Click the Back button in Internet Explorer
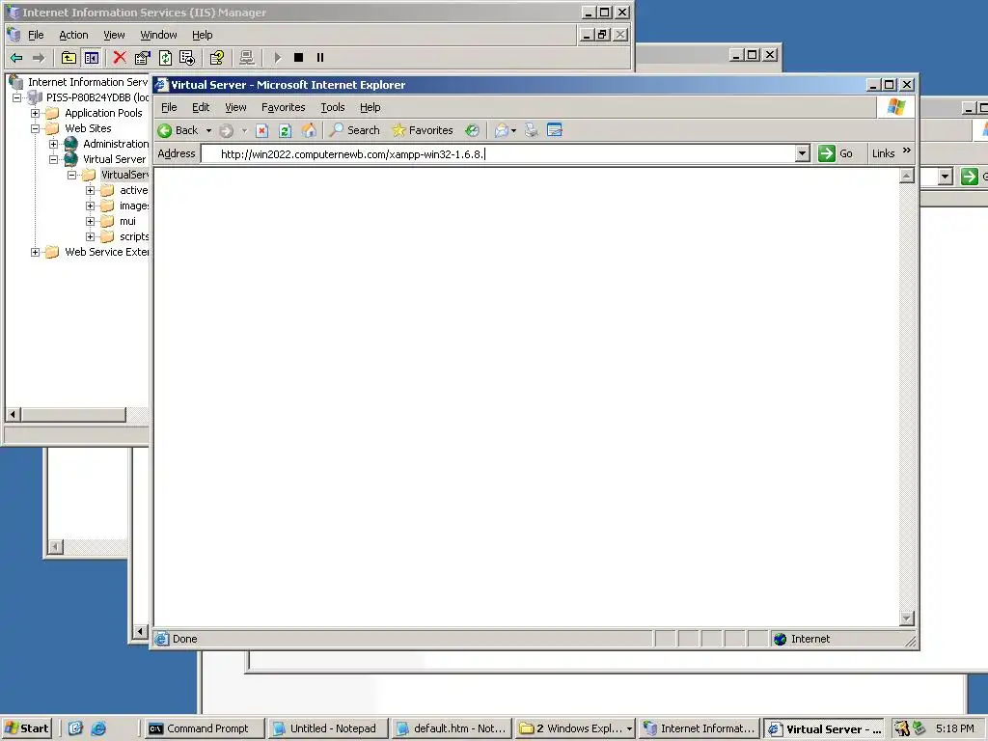The image size is (988, 741). (x=178, y=130)
